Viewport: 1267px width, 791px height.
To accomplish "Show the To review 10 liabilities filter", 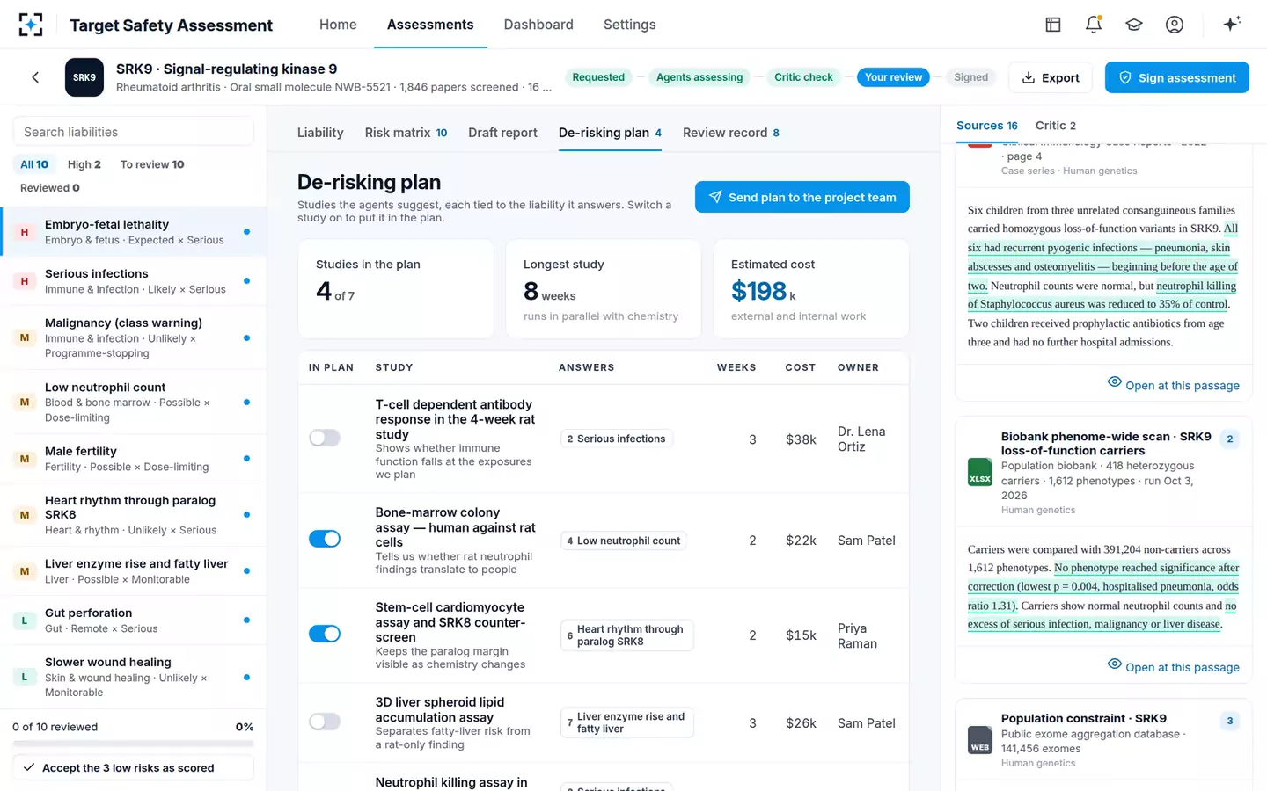I will point(152,164).
